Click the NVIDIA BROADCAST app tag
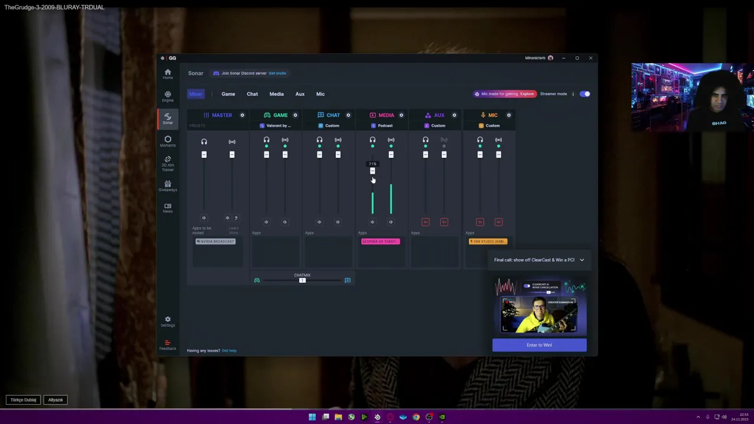Viewport: 754px width, 424px height. [216, 241]
